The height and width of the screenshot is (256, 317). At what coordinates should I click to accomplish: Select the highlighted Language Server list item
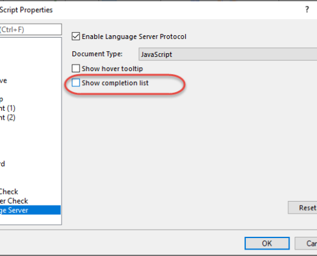tap(30, 210)
